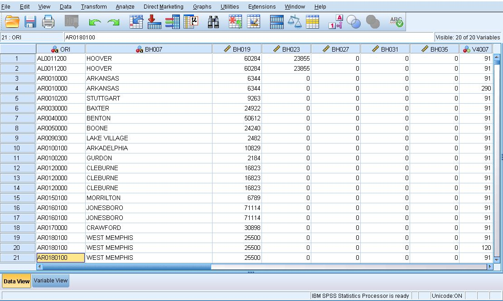Select the LAKE VILLAGE cell in BH007
The height and width of the screenshot is (301, 503).
(x=148, y=138)
